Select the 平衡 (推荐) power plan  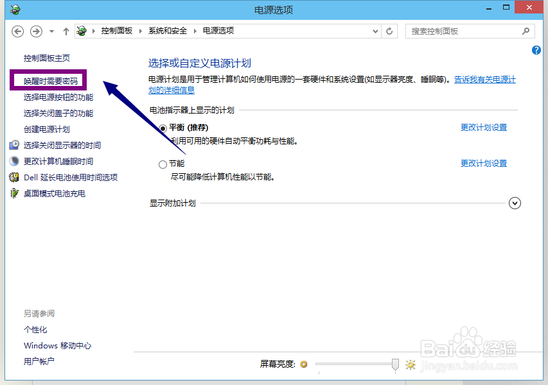pos(163,127)
